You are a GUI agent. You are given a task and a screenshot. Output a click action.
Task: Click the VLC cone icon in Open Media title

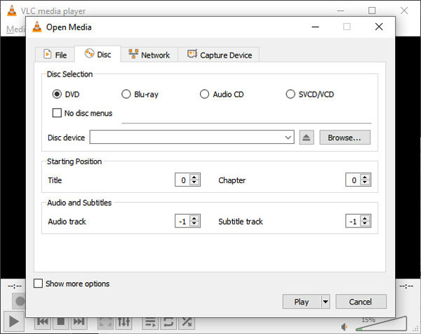(x=37, y=27)
